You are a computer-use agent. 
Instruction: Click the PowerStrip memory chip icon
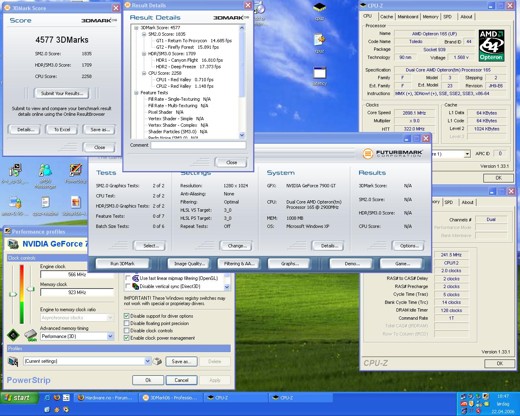coord(30,336)
